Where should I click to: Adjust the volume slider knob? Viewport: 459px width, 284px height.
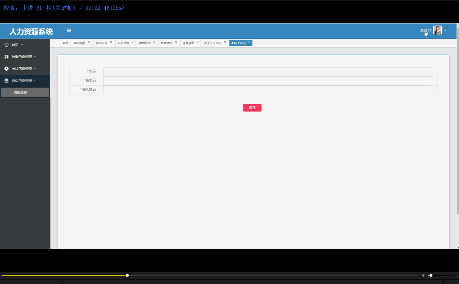pos(431,275)
